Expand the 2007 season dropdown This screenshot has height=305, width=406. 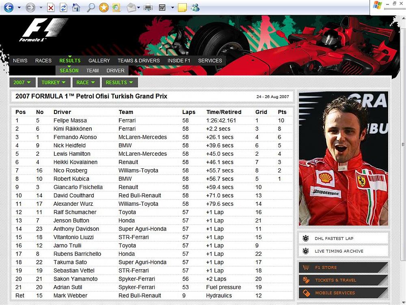coord(22,83)
